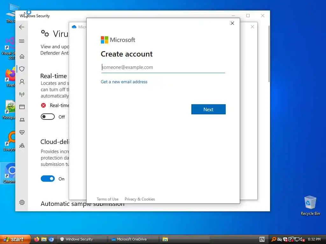Select Virus & threat protection shield icon
The width and height of the screenshot is (326, 244).
[x=22, y=69]
